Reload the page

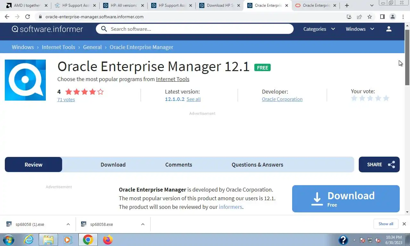(x=28, y=17)
